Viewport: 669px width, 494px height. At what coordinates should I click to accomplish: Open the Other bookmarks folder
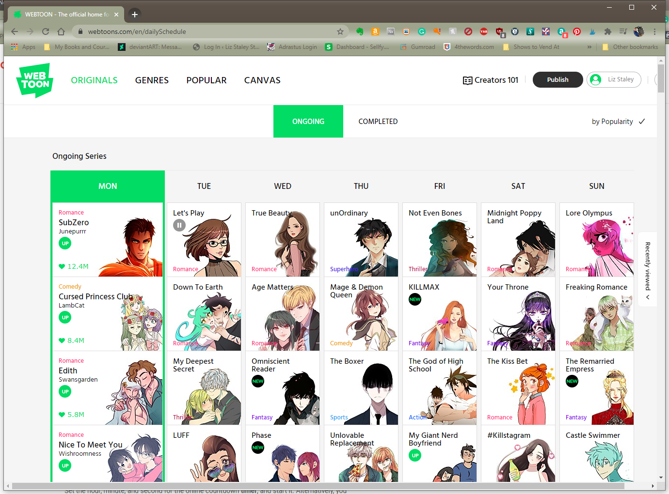click(x=630, y=47)
